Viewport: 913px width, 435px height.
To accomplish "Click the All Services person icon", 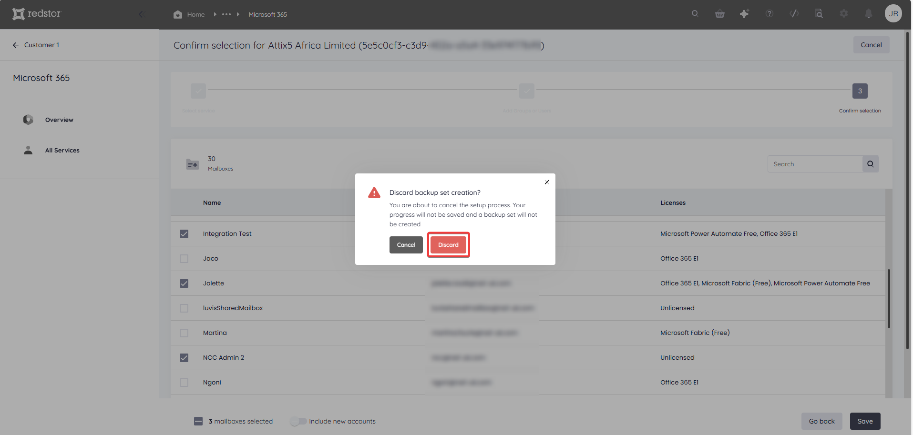I will [28, 150].
